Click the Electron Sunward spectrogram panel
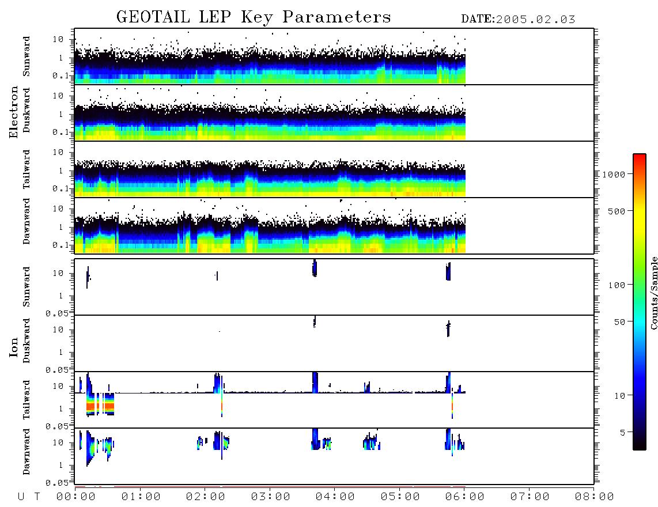Image resolution: width=658 pixels, height=507 pixels. pos(334,56)
